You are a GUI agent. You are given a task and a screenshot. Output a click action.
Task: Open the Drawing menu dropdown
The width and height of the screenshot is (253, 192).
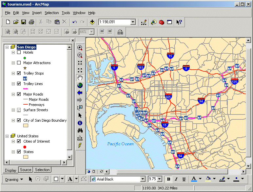point(14,179)
